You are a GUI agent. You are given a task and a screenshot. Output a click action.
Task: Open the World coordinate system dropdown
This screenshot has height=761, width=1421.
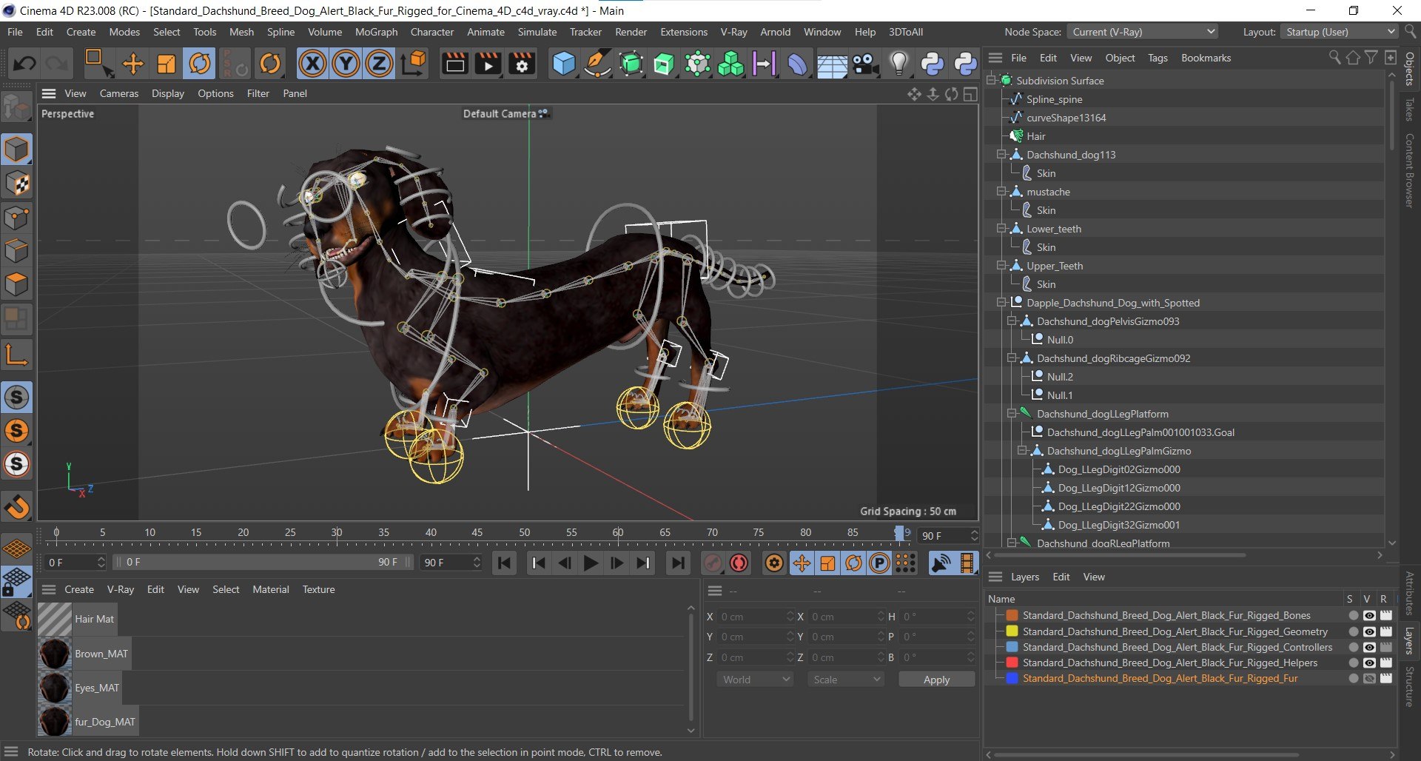(x=756, y=680)
